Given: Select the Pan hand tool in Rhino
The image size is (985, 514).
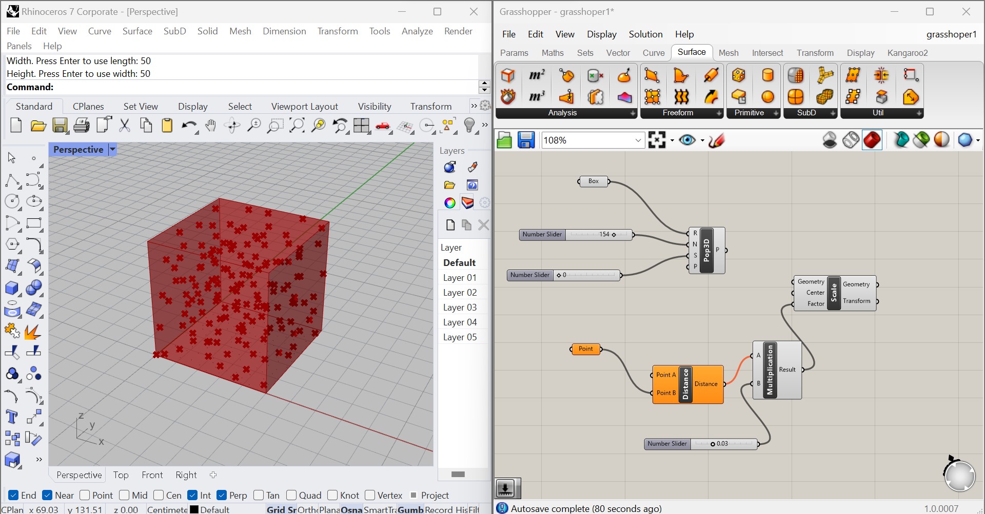Looking at the screenshot, I should pyautogui.click(x=210, y=126).
